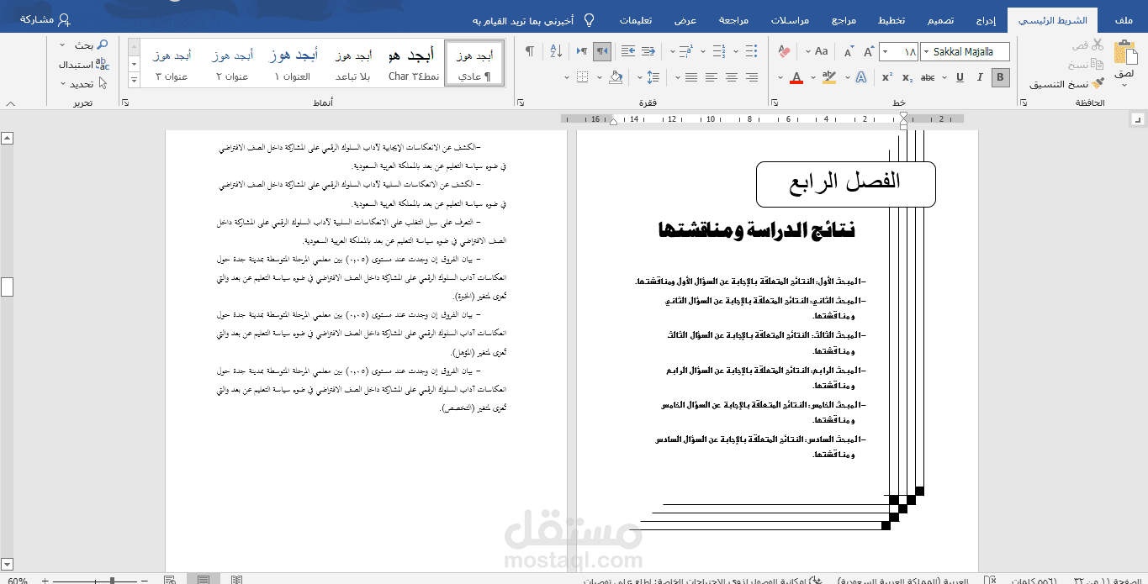Screen dimensions: 1148x584
Task: Open the font size dropdown
Action: point(886,52)
